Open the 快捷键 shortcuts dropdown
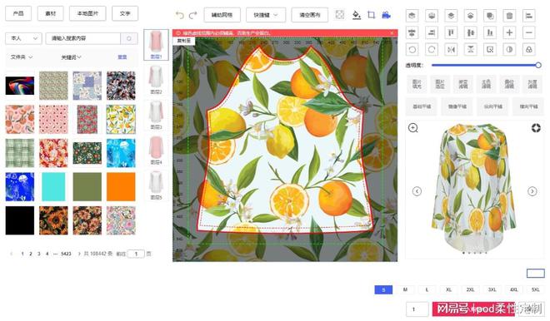Image resolution: width=550 pixels, height=321 pixels. point(266,15)
